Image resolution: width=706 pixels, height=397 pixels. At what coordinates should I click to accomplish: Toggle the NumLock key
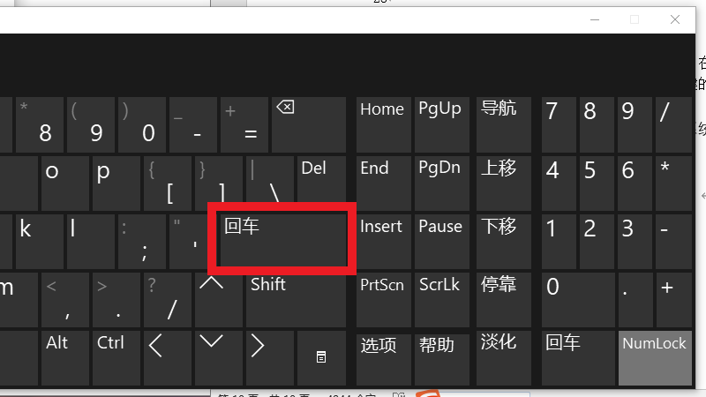point(653,357)
